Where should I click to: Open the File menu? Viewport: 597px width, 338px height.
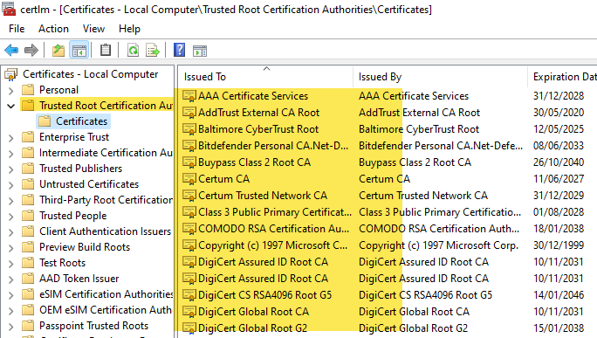pos(17,29)
